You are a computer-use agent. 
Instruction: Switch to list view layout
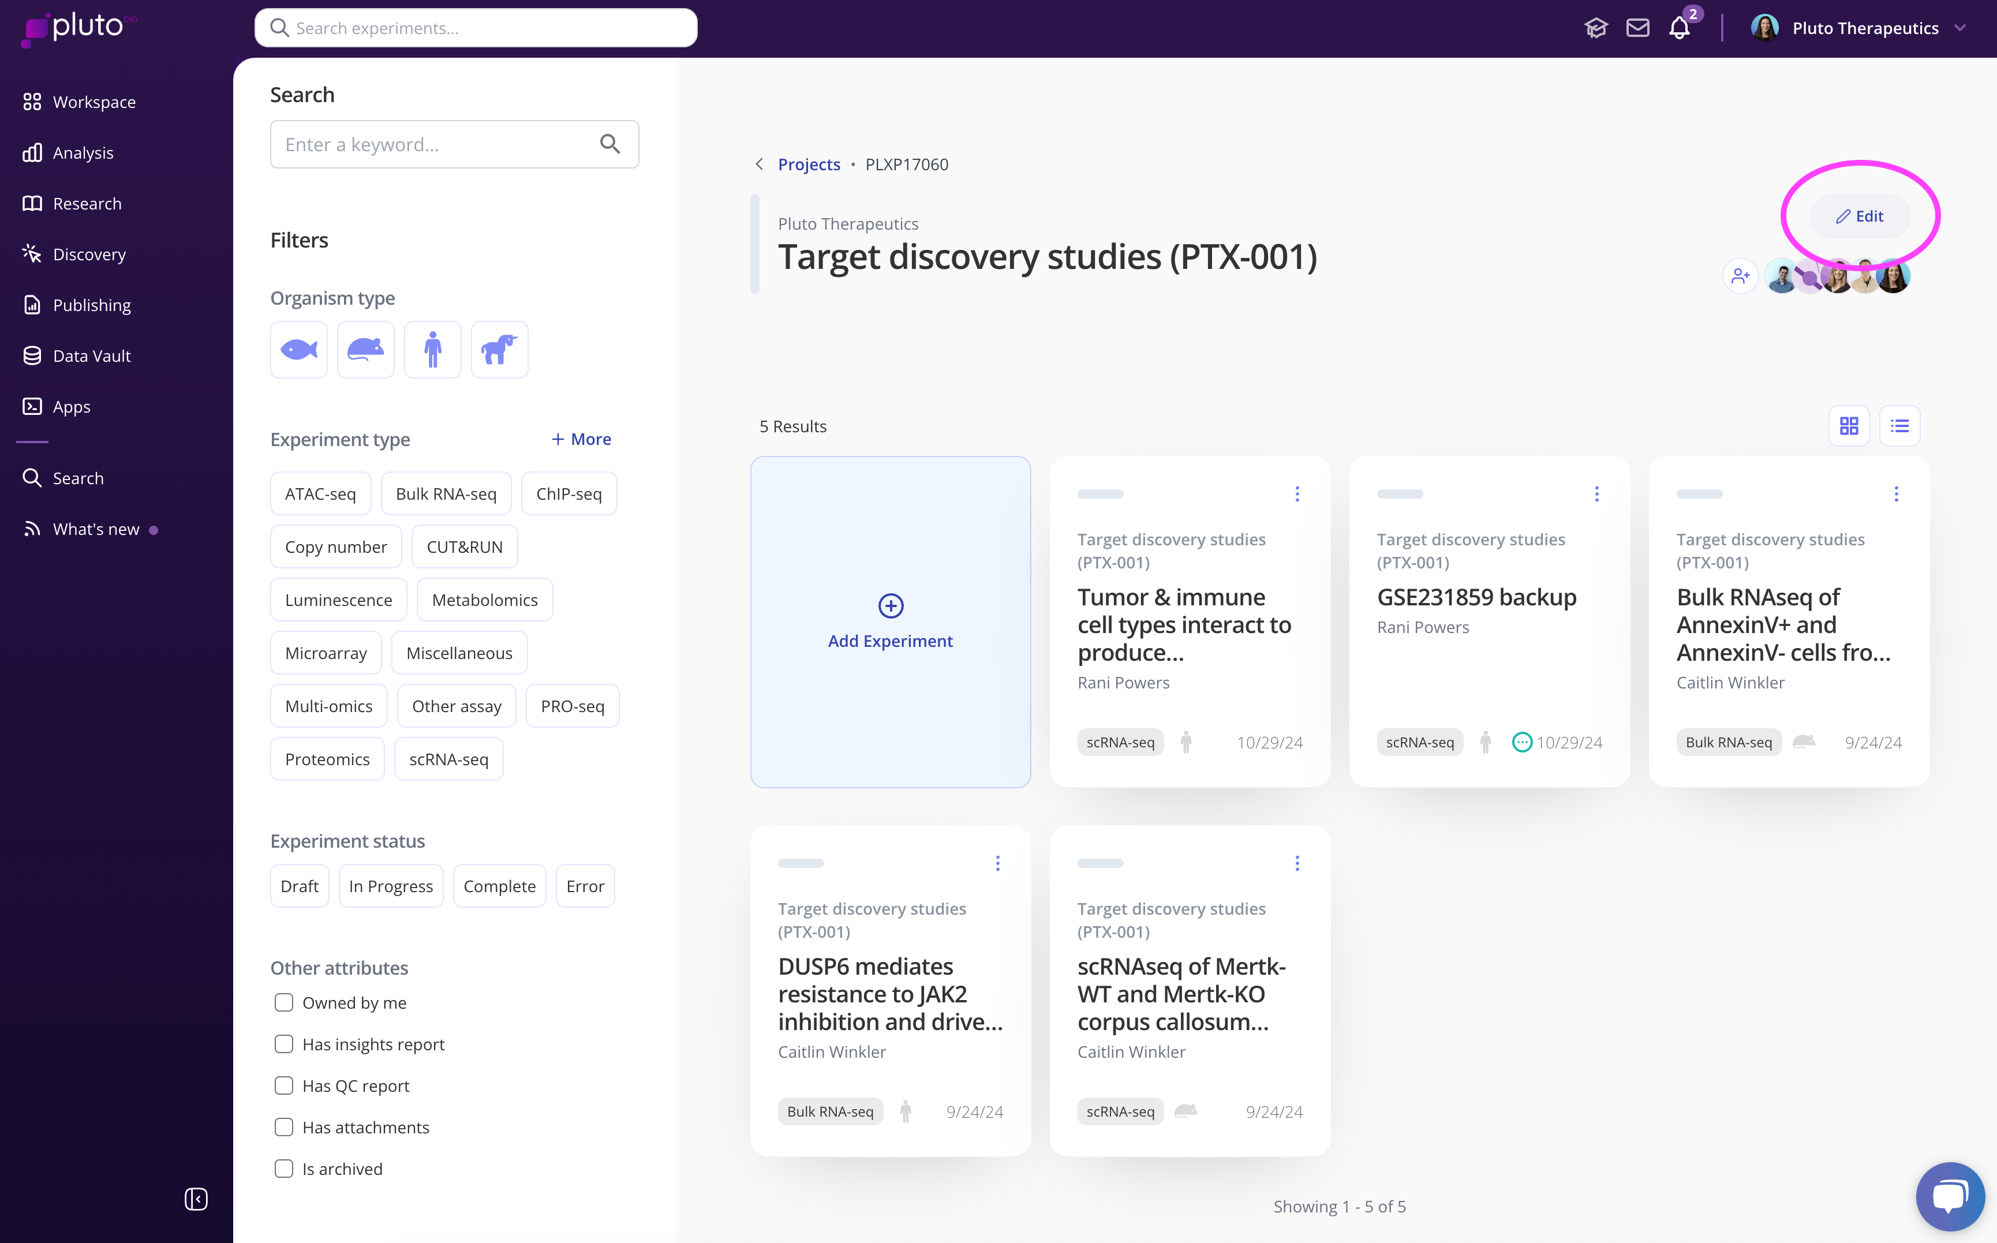[1899, 426]
